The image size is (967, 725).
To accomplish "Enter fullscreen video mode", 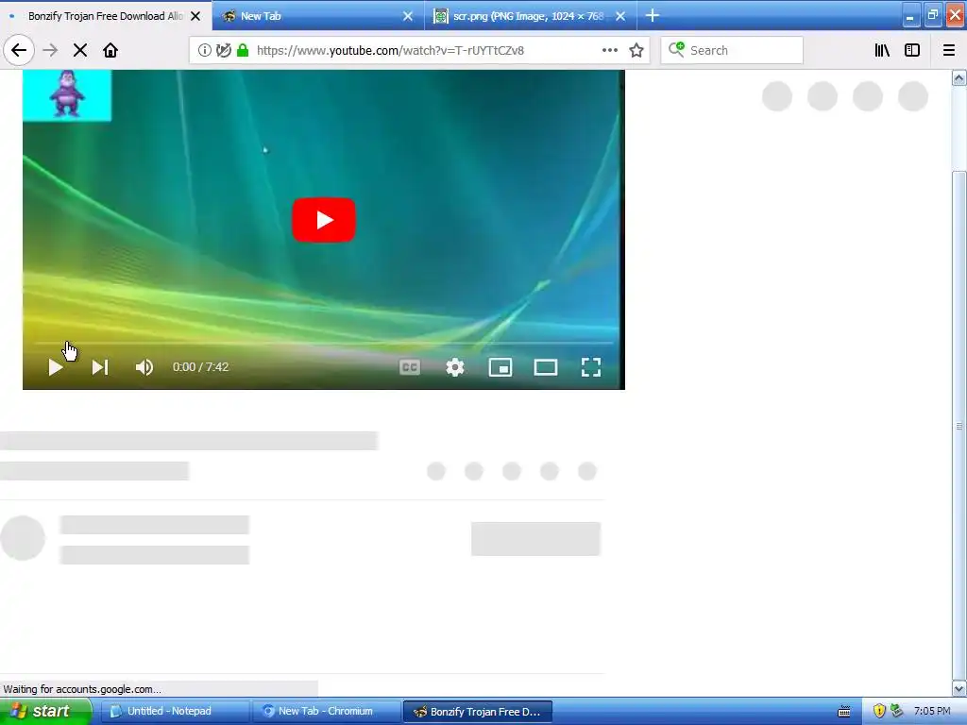I will [x=591, y=367].
